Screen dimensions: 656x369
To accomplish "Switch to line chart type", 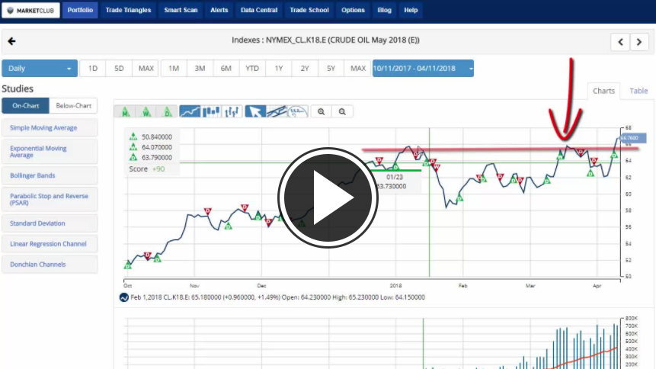I will 190,111.
